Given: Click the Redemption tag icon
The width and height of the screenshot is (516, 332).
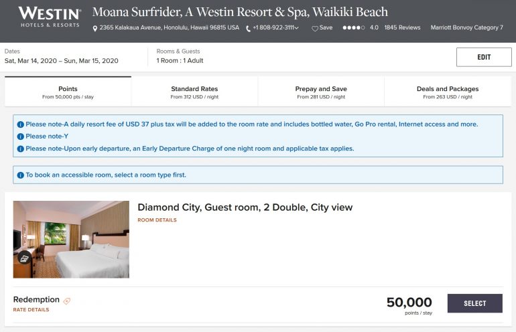Looking at the screenshot, I should click(67, 301).
